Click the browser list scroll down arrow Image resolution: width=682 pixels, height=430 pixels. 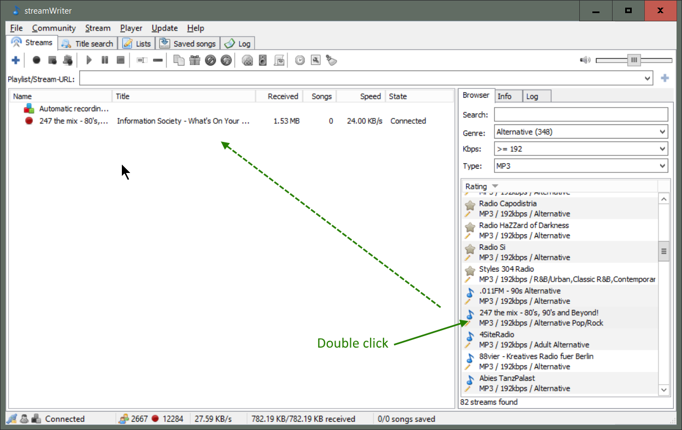[x=664, y=390]
